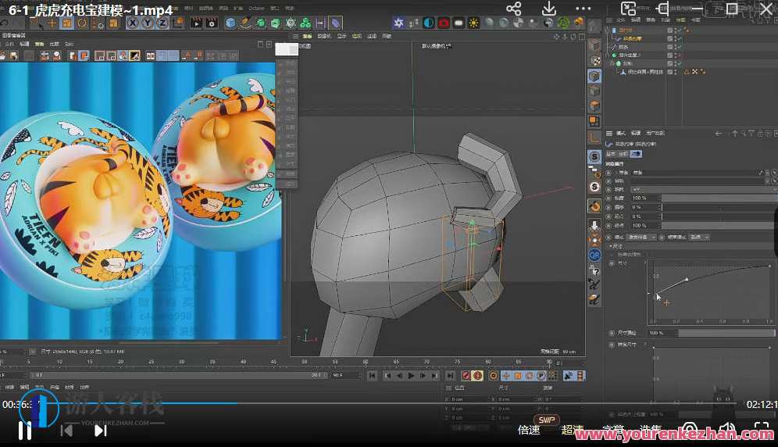Open the viewport 摄像机 menu
This screenshot has width=778, height=447.
click(x=324, y=36)
